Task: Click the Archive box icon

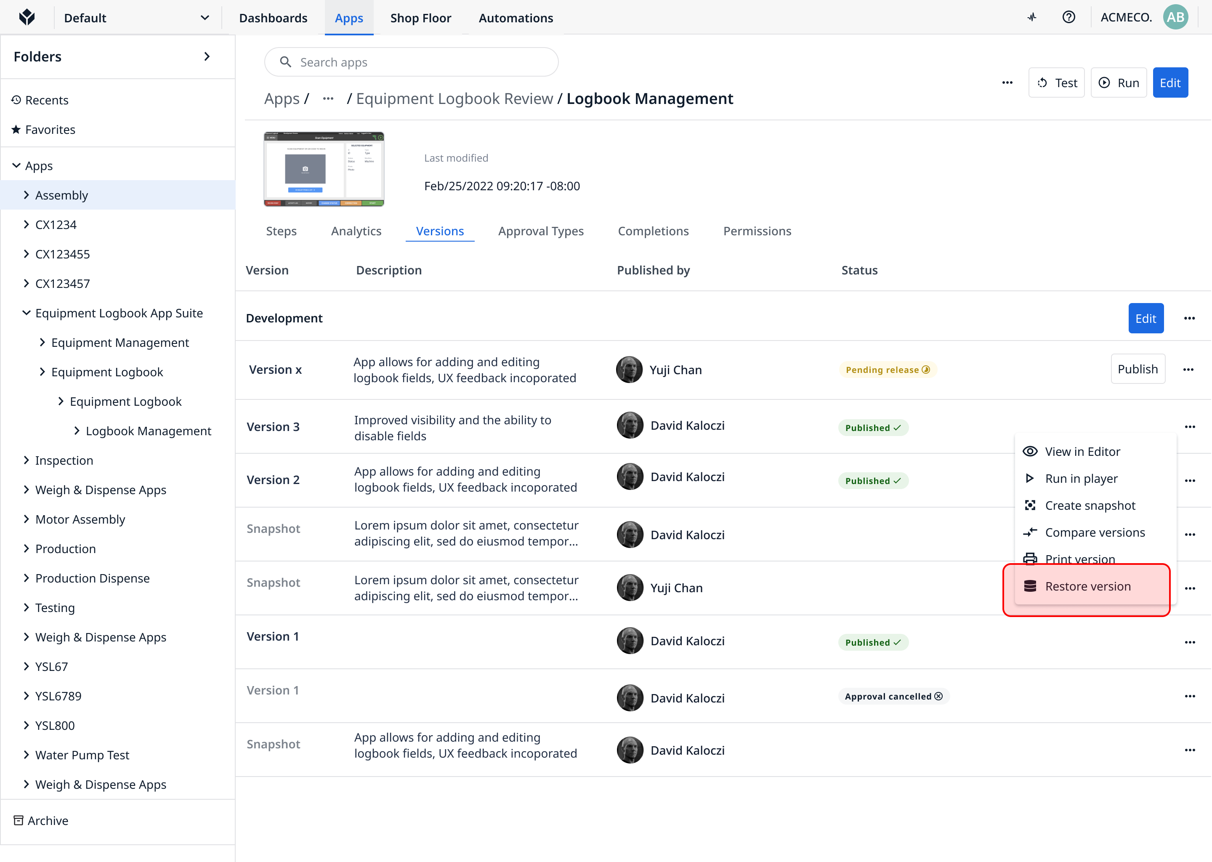Action: (x=19, y=820)
